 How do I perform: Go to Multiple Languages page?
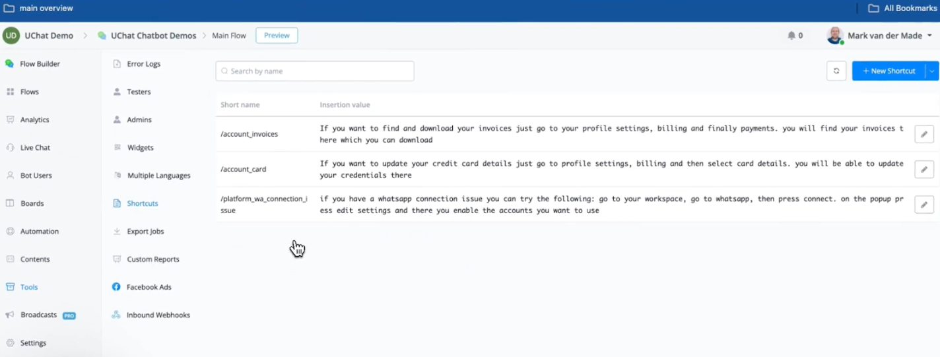pyautogui.click(x=158, y=176)
